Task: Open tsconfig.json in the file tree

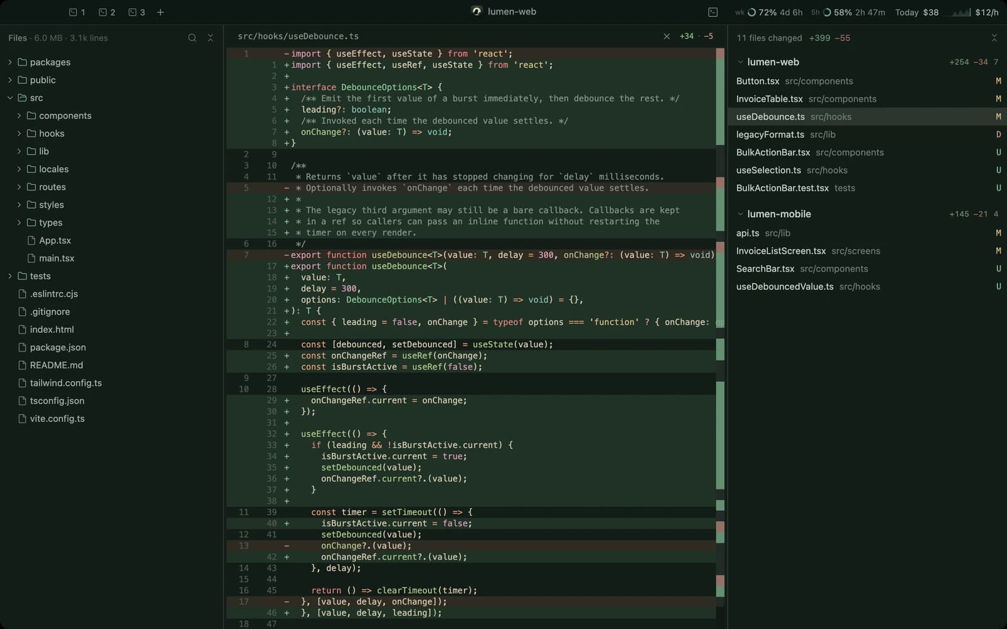Action: [x=111, y=401]
